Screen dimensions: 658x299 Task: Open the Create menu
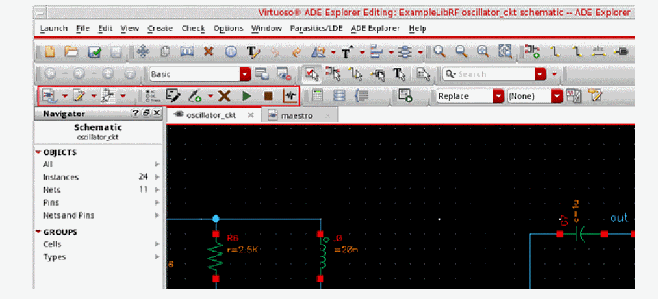click(160, 29)
